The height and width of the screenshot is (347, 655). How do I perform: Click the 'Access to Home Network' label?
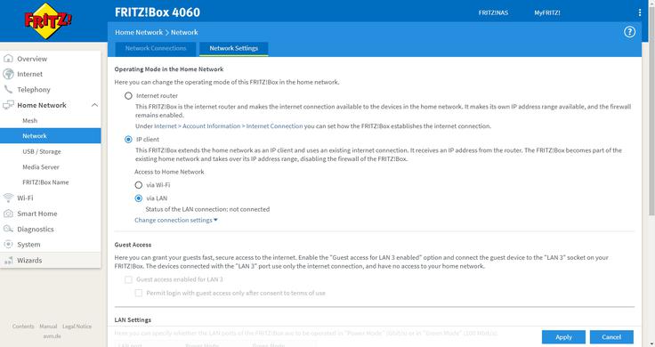pyautogui.click(x=169, y=172)
